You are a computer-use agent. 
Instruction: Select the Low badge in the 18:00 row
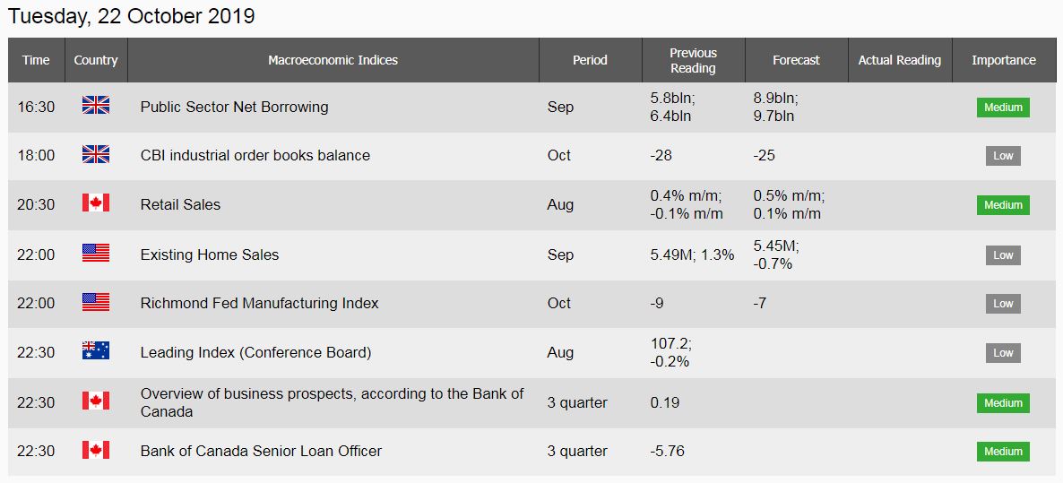pyautogui.click(x=1003, y=156)
